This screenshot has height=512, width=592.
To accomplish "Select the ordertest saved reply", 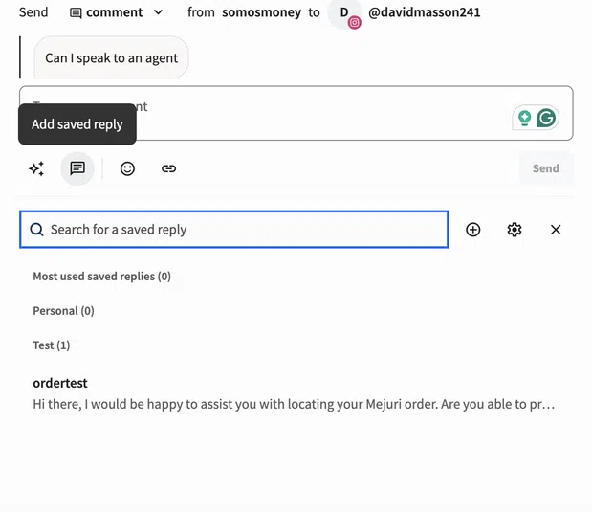I will (x=294, y=393).
